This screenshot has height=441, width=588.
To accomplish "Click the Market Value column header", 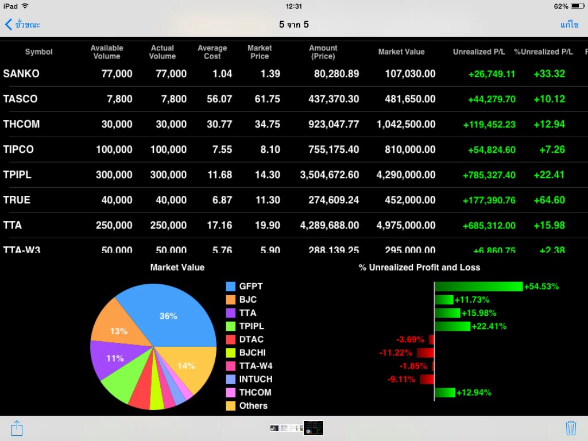I will coord(401,52).
